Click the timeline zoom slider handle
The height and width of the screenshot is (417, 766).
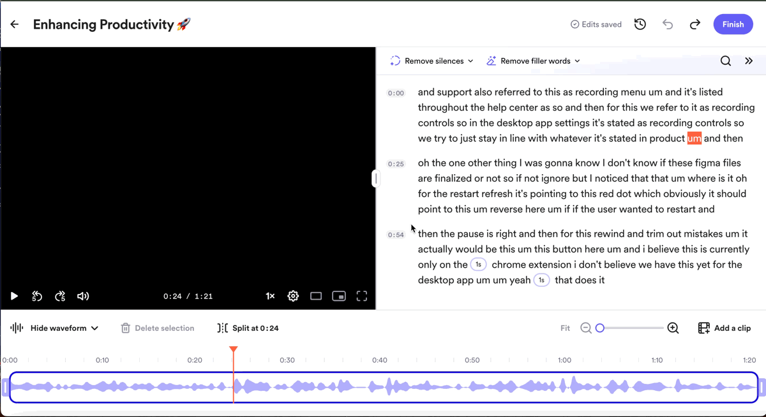[600, 328]
